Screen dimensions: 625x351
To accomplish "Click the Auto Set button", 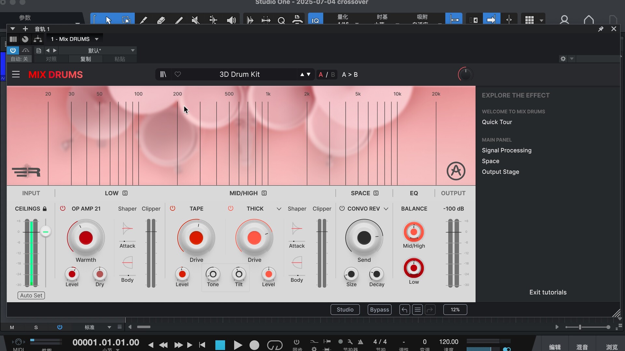I will pyautogui.click(x=31, y=295).
